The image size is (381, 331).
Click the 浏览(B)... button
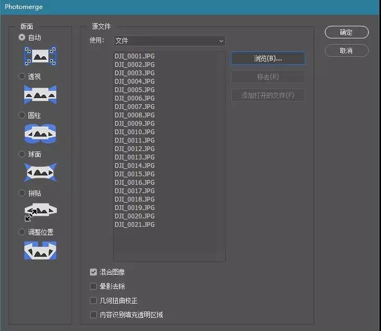[x=268, y=58]
